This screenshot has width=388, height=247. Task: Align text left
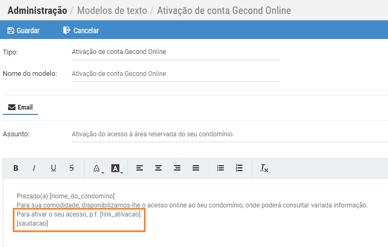coord(140,168)
